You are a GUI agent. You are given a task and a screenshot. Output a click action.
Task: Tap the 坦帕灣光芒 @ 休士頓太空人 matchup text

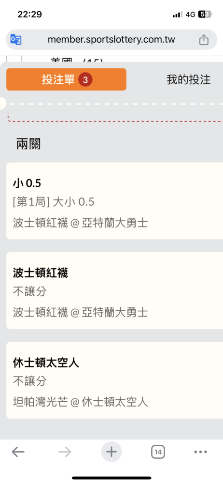click(81, 402)
